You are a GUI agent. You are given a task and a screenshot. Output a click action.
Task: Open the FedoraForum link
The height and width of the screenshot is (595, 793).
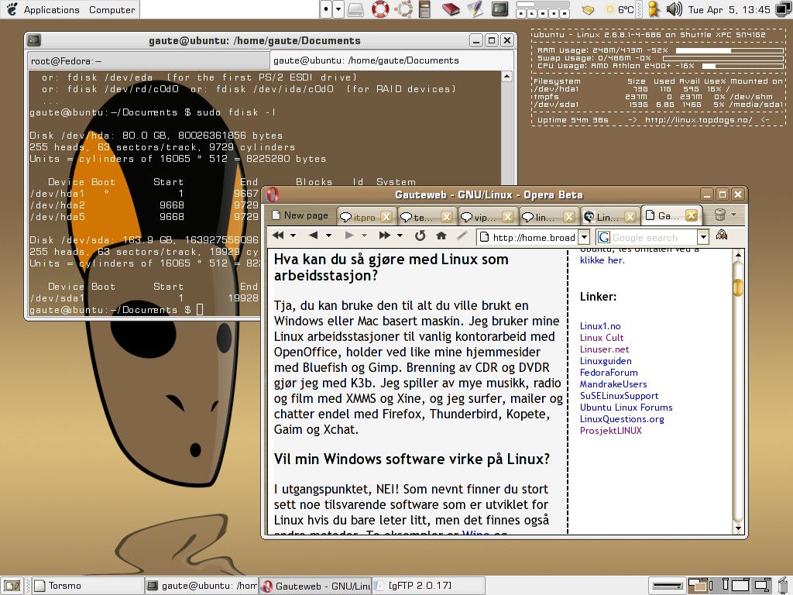click(609, 373)
